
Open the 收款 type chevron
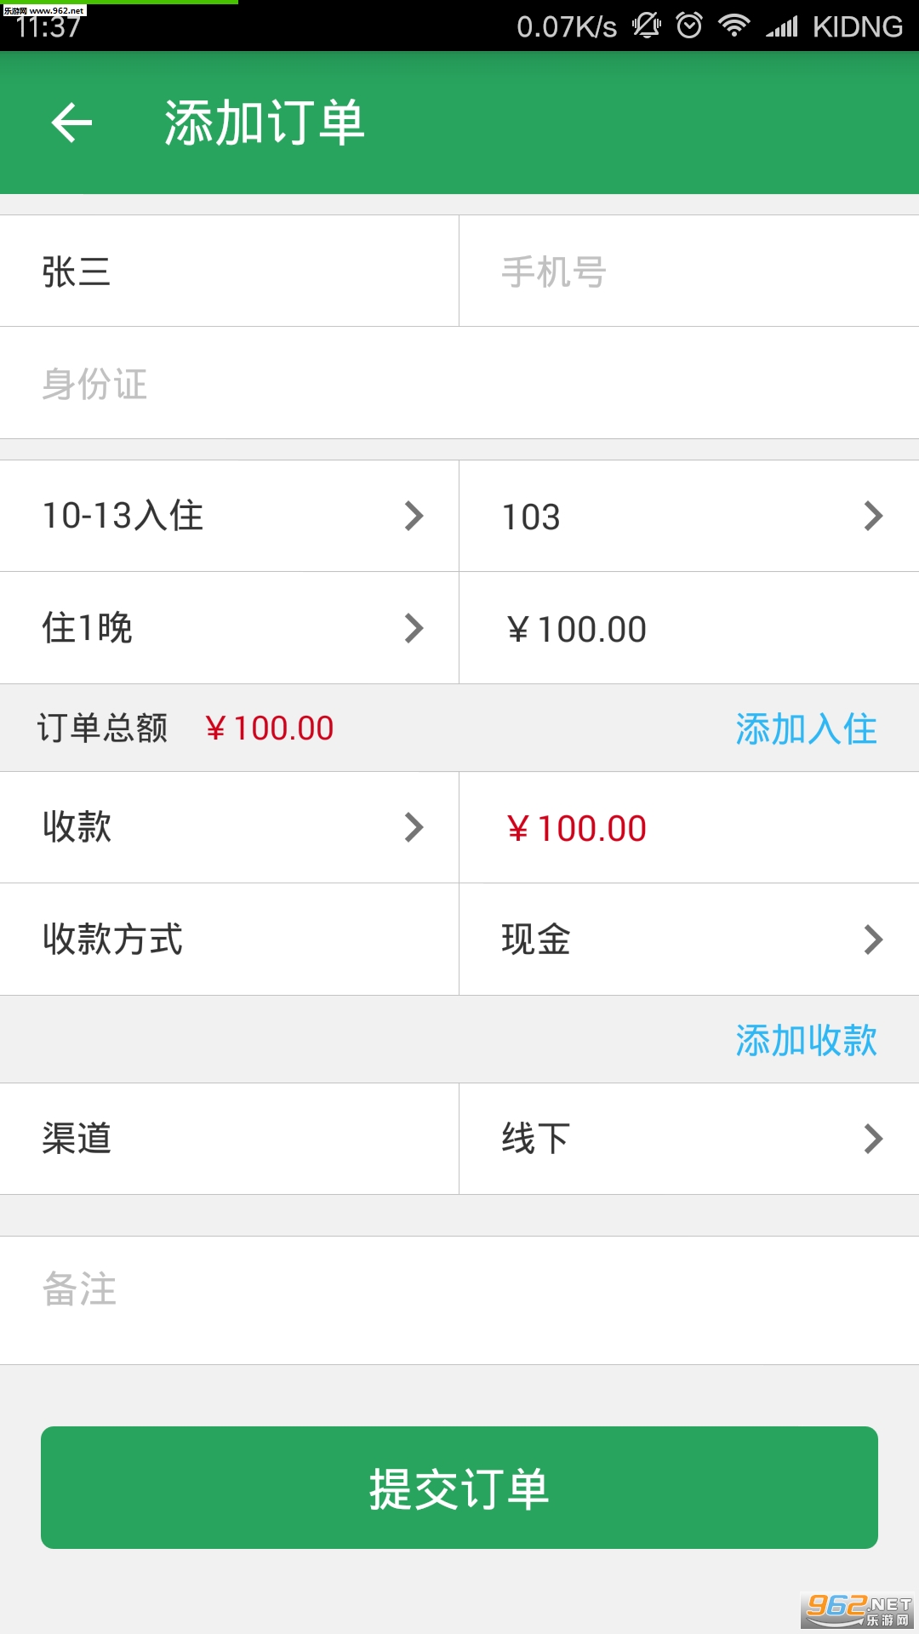click(414, 827)
